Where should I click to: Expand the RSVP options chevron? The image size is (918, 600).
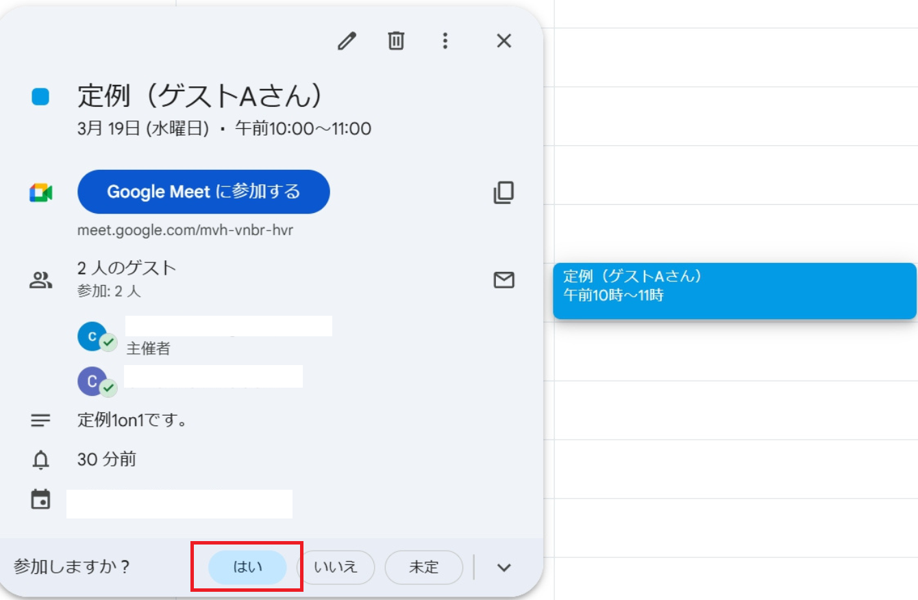[x=504, y=567]
